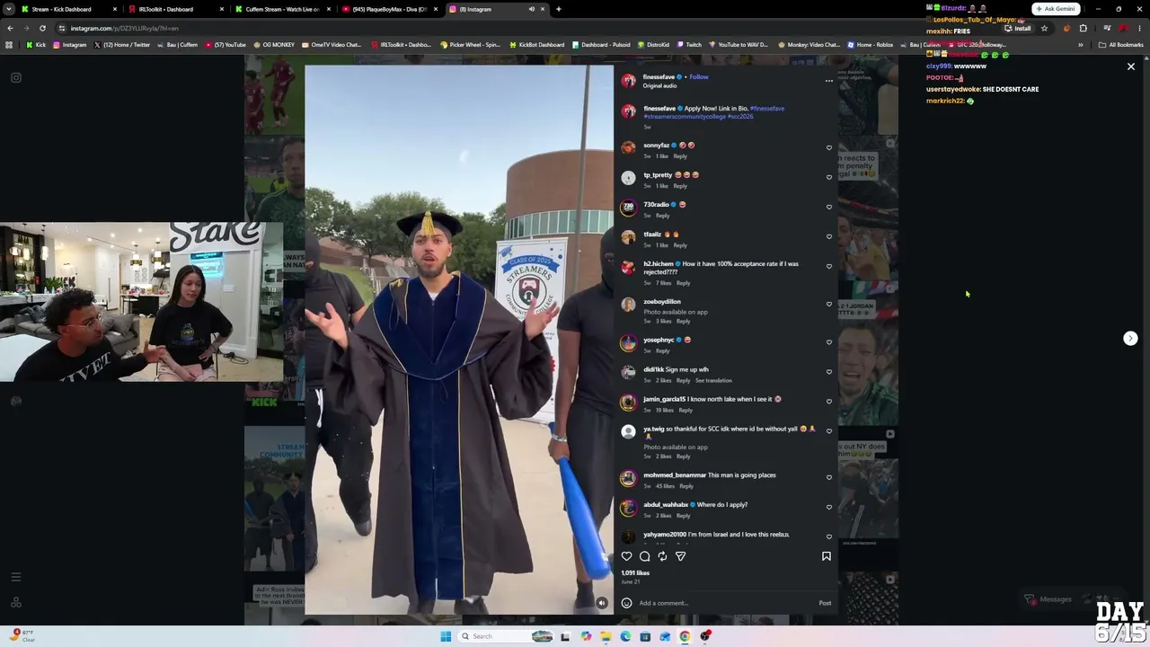The height and width of the screenshot is (647, 1150).
Task: Mute the Instagram tab via speaker icon
Action: tap(531, 9)
